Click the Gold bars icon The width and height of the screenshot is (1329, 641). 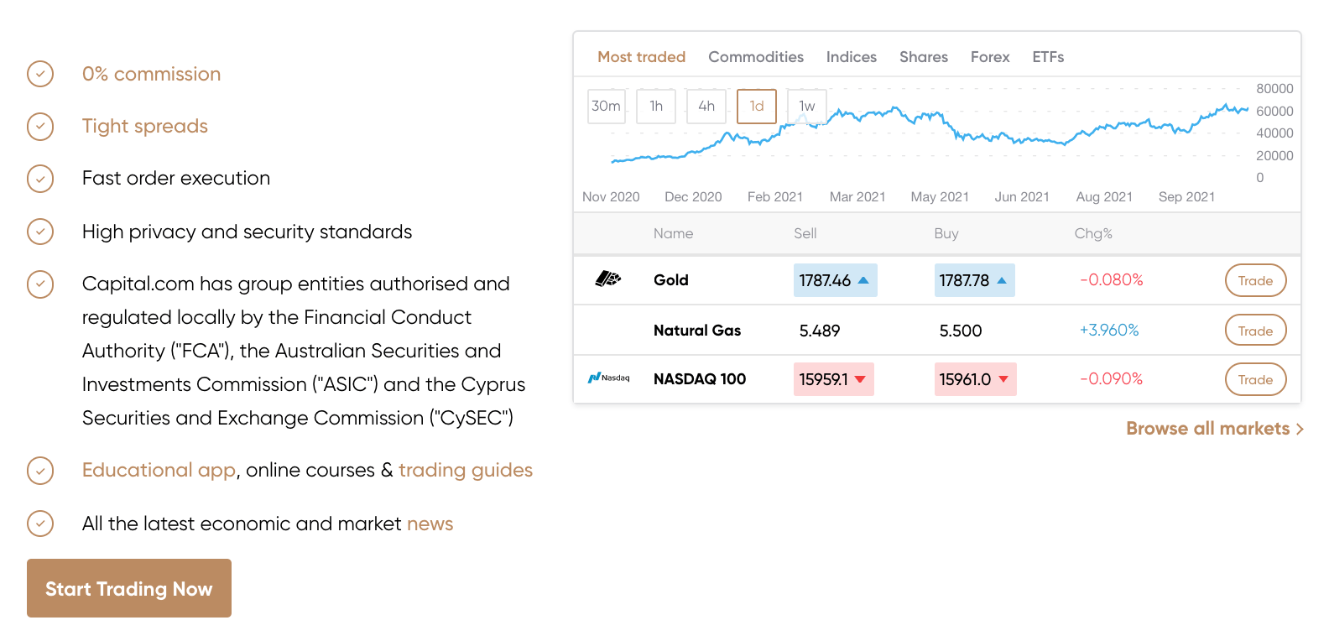608,279
